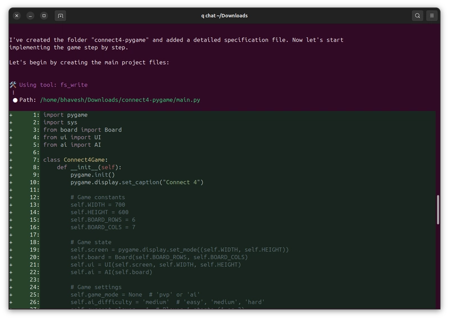Click the 'class Connect4Game:' line
The image size is (449, 319).
pyautogui.click(x=76, y=160)
